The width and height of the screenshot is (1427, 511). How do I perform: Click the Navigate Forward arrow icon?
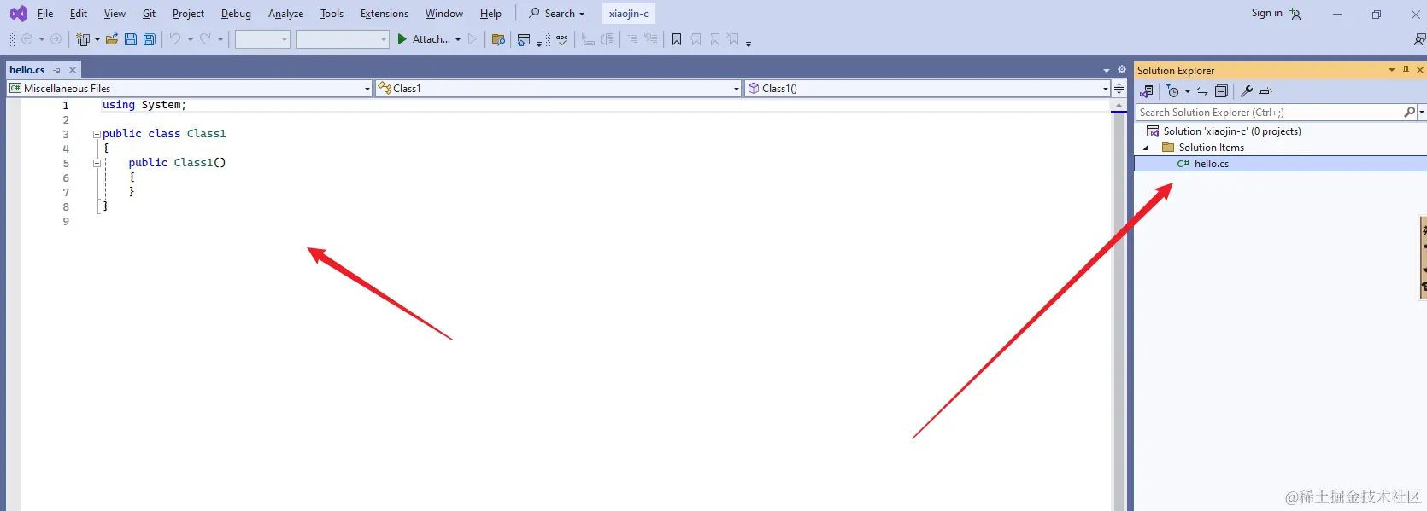point(56,39)
